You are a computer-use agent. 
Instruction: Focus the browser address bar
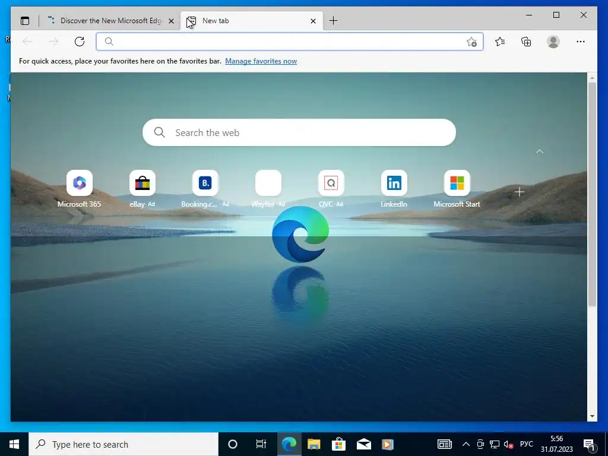(290, 42)
